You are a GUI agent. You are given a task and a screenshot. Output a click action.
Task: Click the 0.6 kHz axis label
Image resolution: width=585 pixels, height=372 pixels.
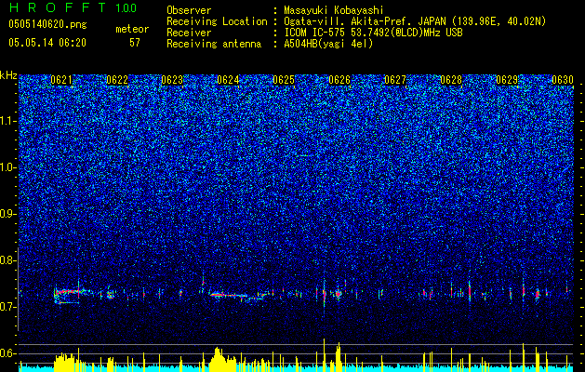tap(8, 353)
